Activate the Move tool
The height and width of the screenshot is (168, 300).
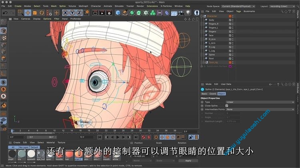pos(28,13)
